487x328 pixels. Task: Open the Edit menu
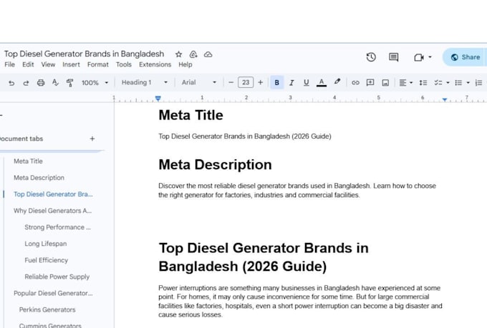(x=28, y=64)
